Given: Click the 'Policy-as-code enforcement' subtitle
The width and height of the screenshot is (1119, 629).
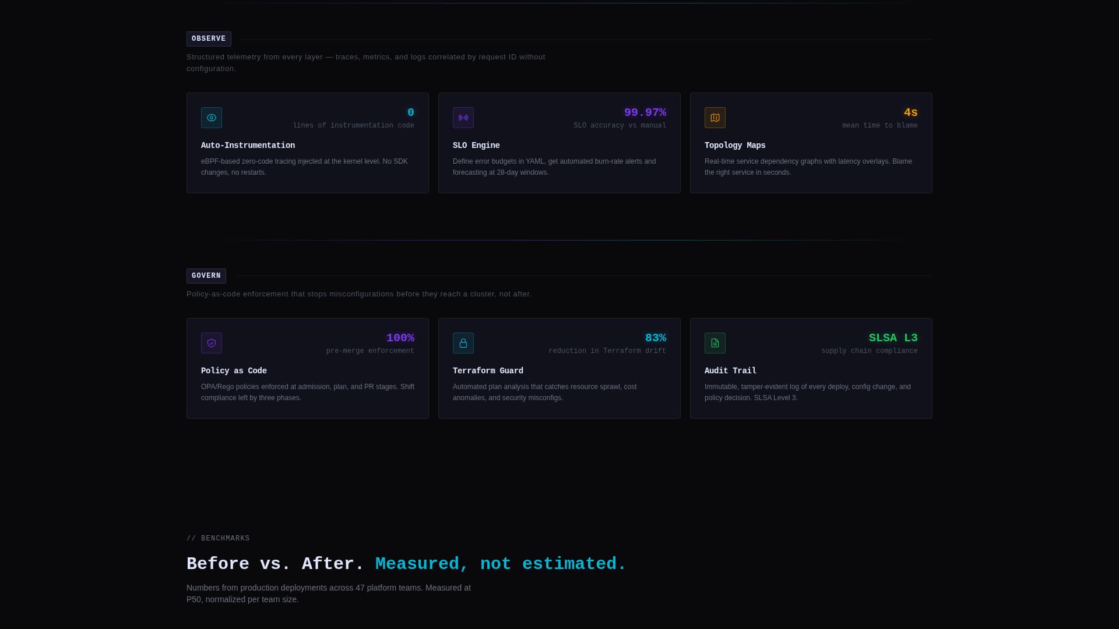Looking at the screenshot, I should (359, 294).
